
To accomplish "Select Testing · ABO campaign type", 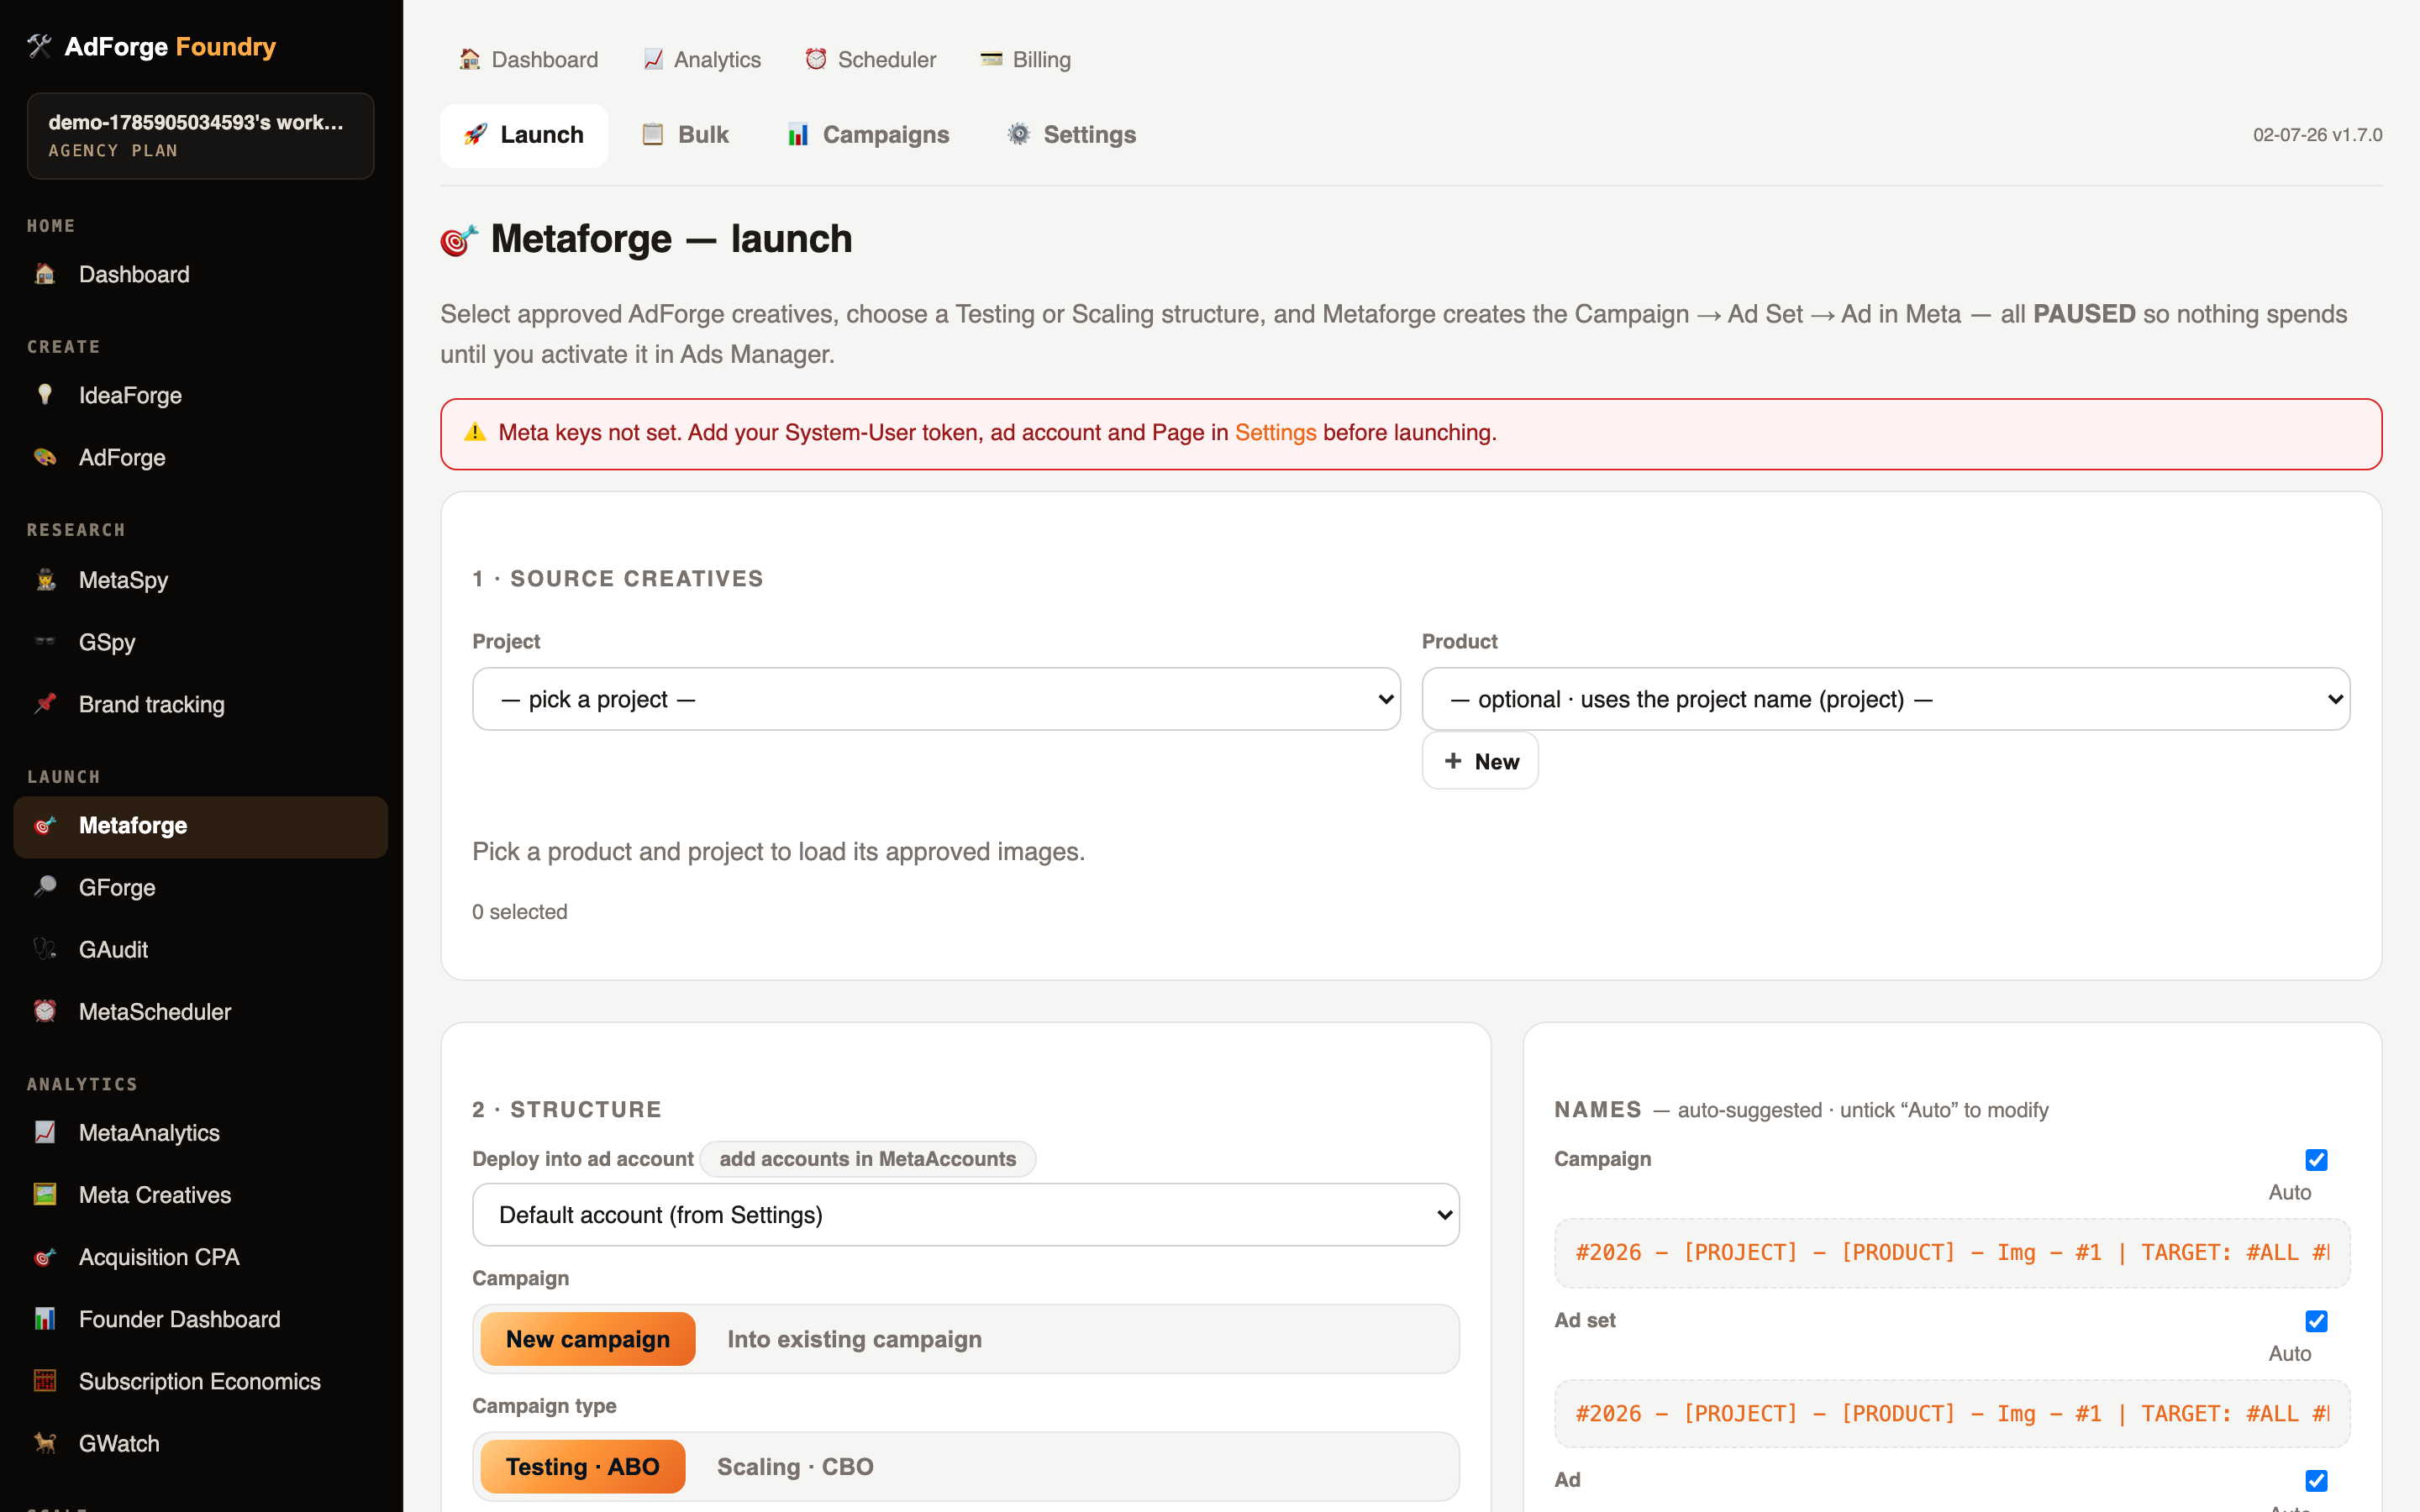I will [583, 1467].
